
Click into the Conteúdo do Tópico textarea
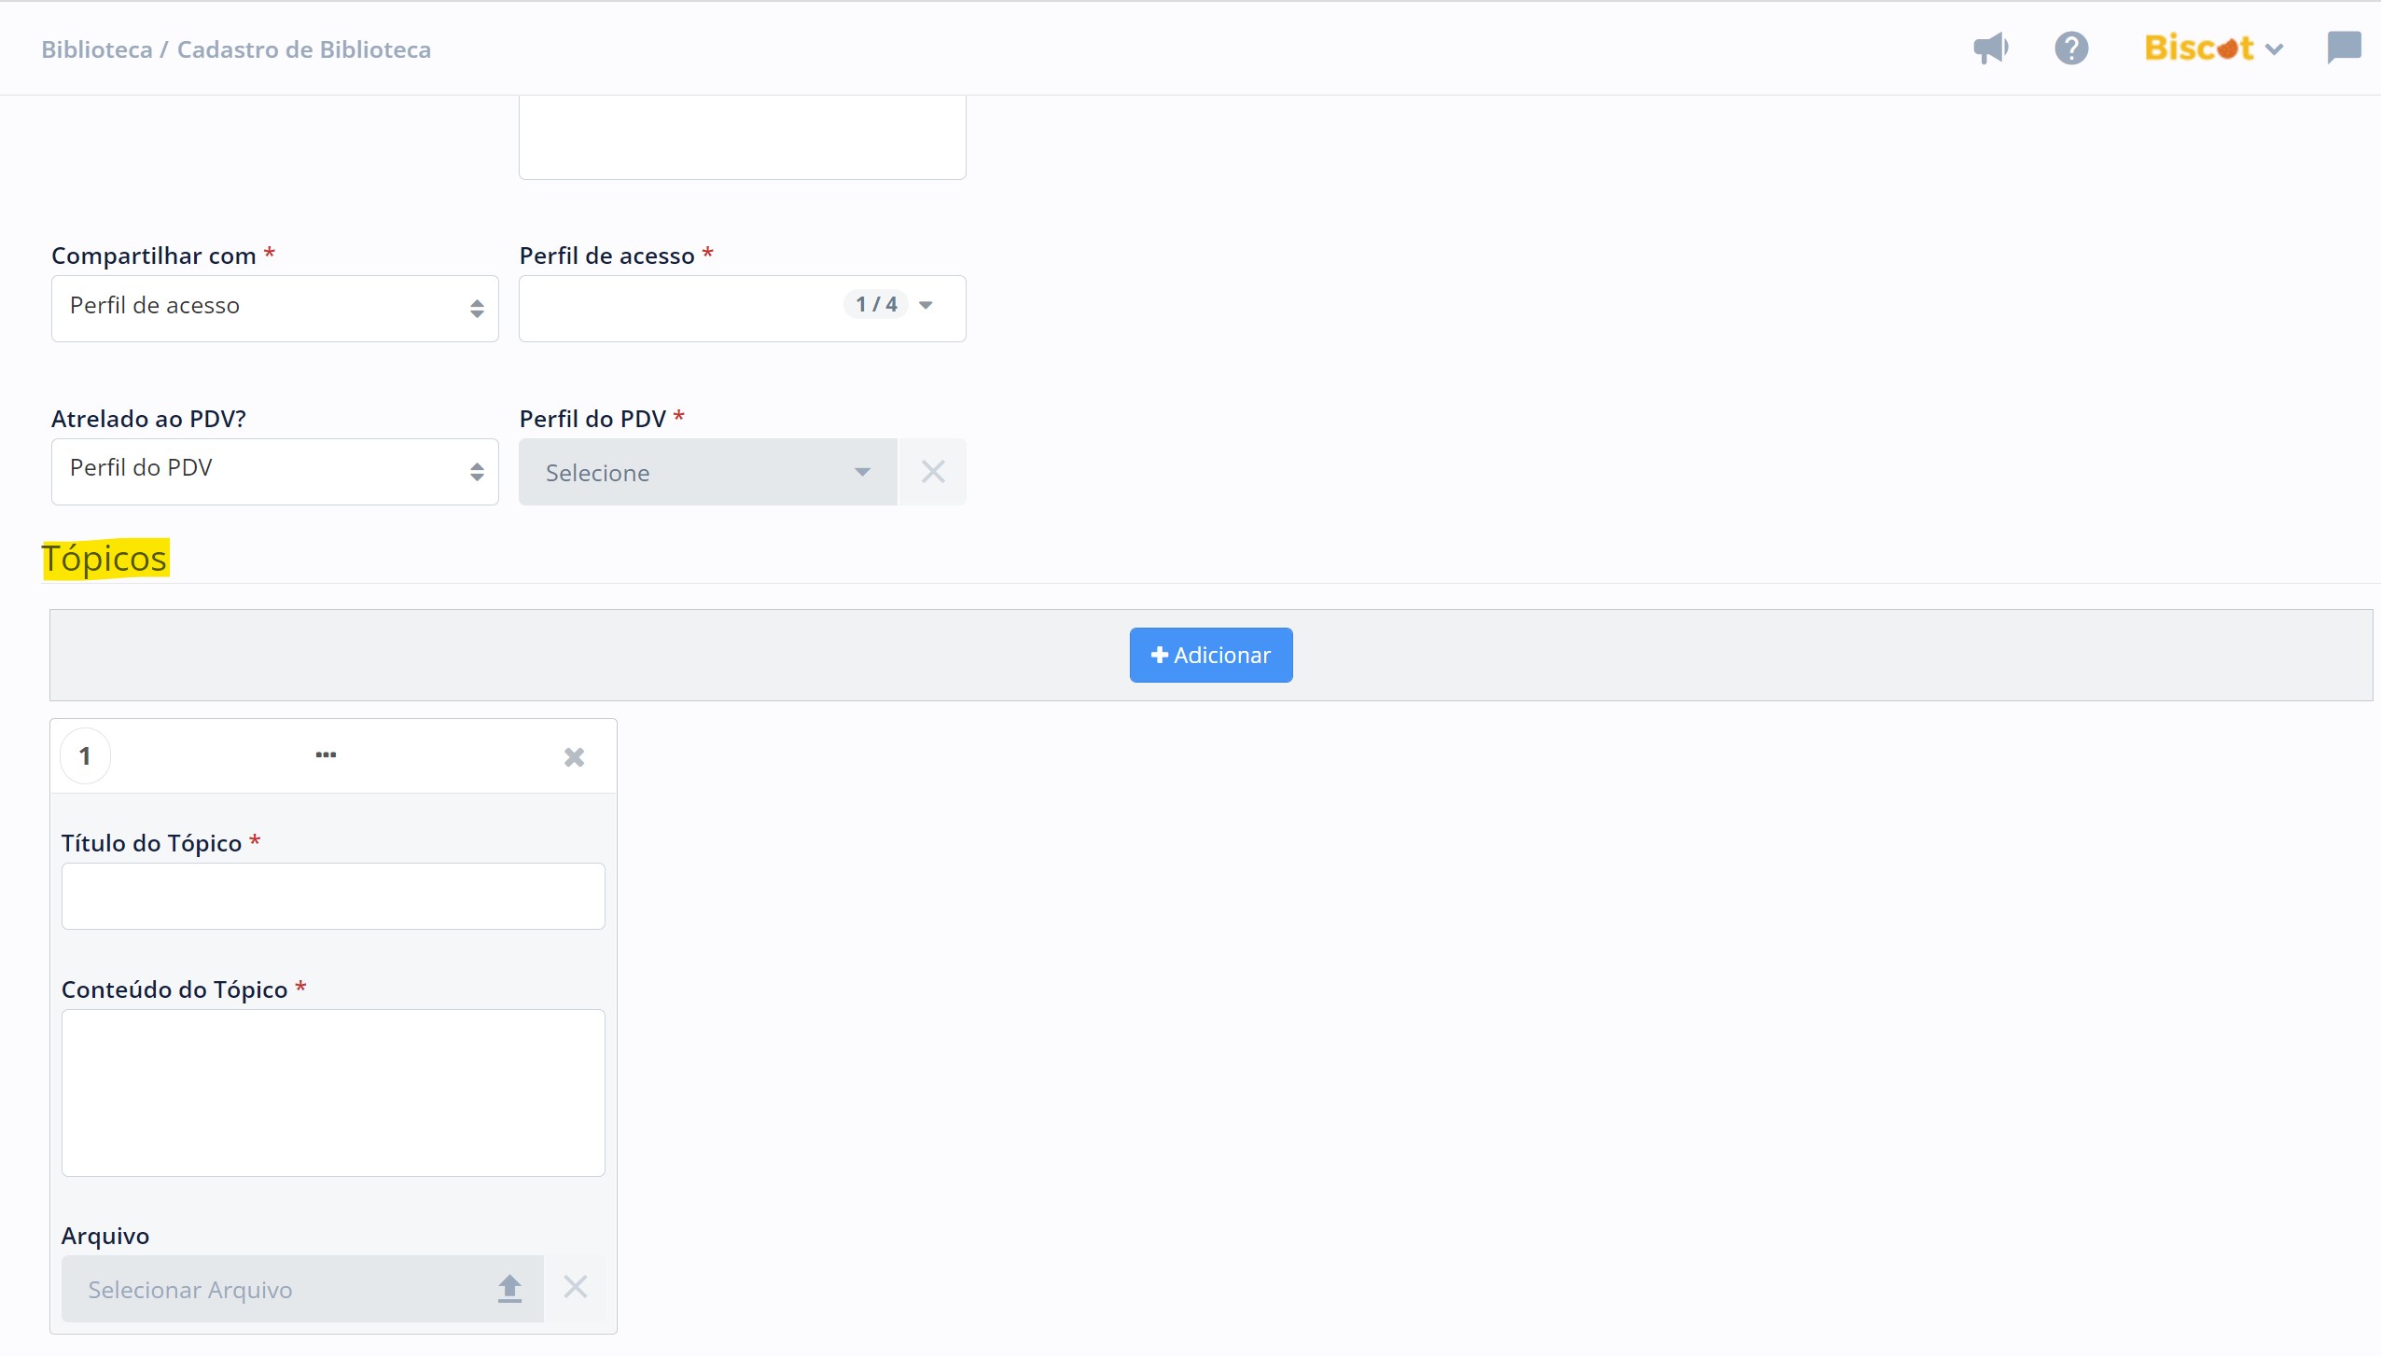(x=333, y=1092)
